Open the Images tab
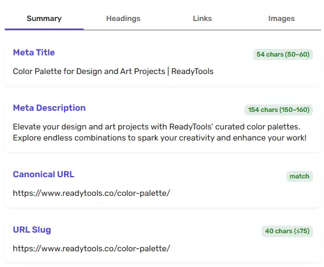Screen dimensions: 324x267 click(x=281, y=19)
